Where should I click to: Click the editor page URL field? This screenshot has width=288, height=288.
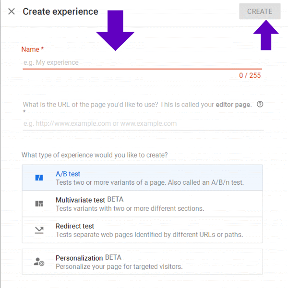(143, 123)
